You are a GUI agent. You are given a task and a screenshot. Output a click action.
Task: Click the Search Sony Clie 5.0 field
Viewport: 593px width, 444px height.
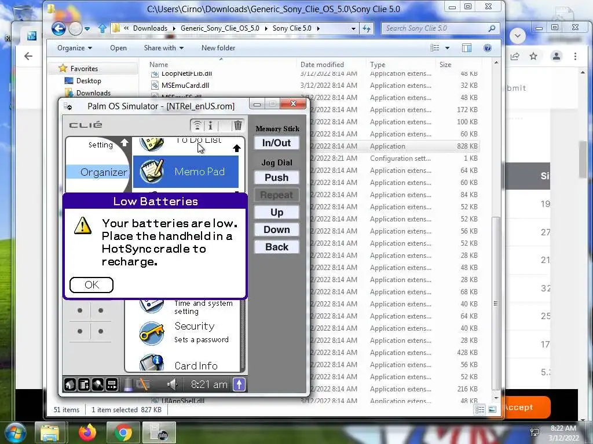(440, 28)
